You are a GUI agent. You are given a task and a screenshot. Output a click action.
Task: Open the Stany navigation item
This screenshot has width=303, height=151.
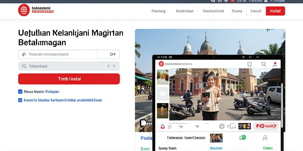(x=237, y=11)
